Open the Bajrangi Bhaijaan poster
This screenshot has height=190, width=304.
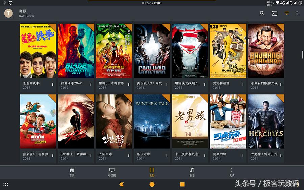[x=266, y=51]
